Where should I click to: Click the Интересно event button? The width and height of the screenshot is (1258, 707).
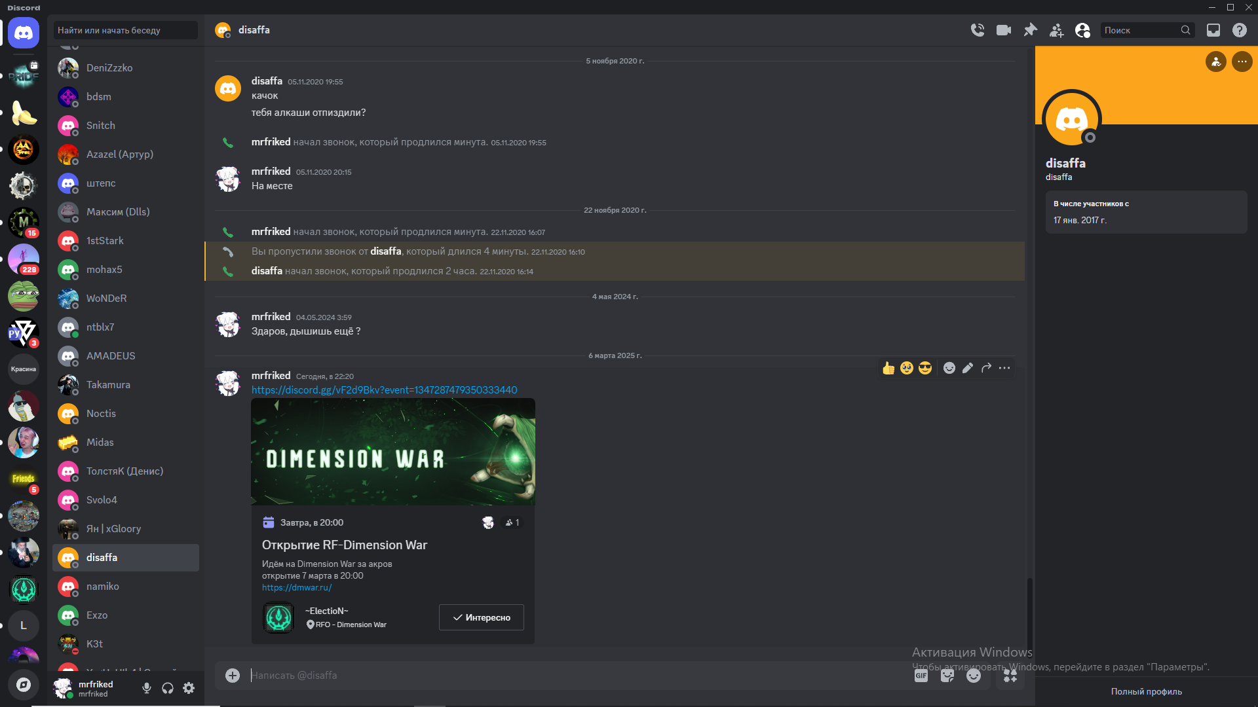(x=482, y=617)
